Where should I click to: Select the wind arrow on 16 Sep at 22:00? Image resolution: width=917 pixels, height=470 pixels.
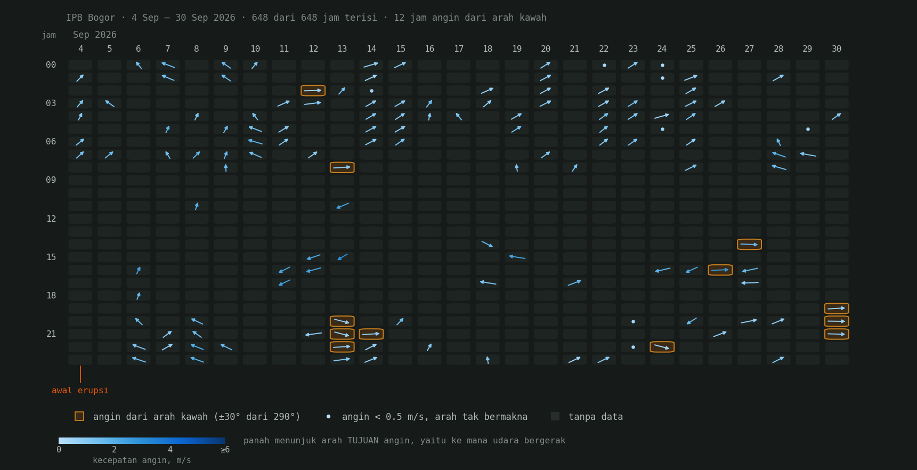click(429, 347)
